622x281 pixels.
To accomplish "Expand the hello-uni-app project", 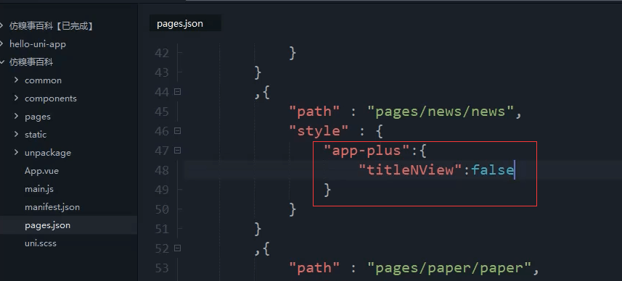I will point(1,44).
